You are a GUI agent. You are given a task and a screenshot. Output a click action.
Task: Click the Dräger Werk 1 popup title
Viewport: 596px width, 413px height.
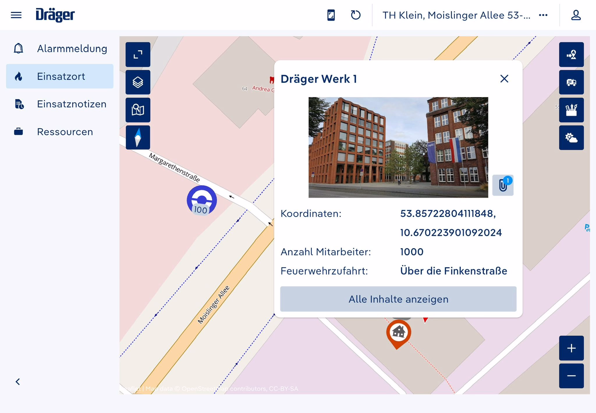point(319,79)
